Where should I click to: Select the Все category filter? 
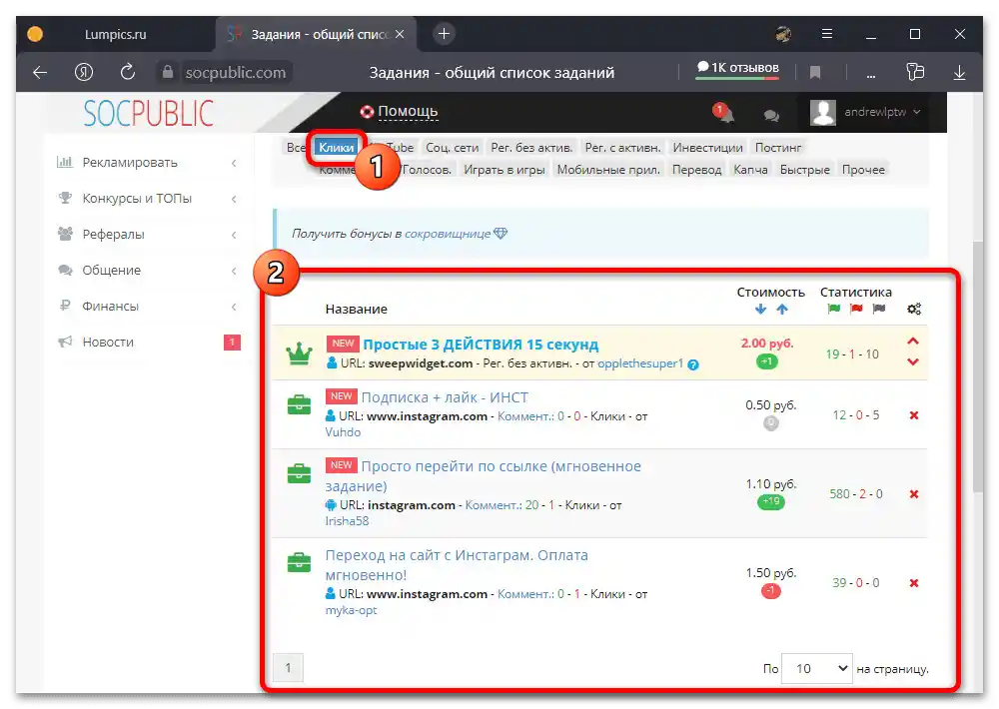click(x=295, y=148)
